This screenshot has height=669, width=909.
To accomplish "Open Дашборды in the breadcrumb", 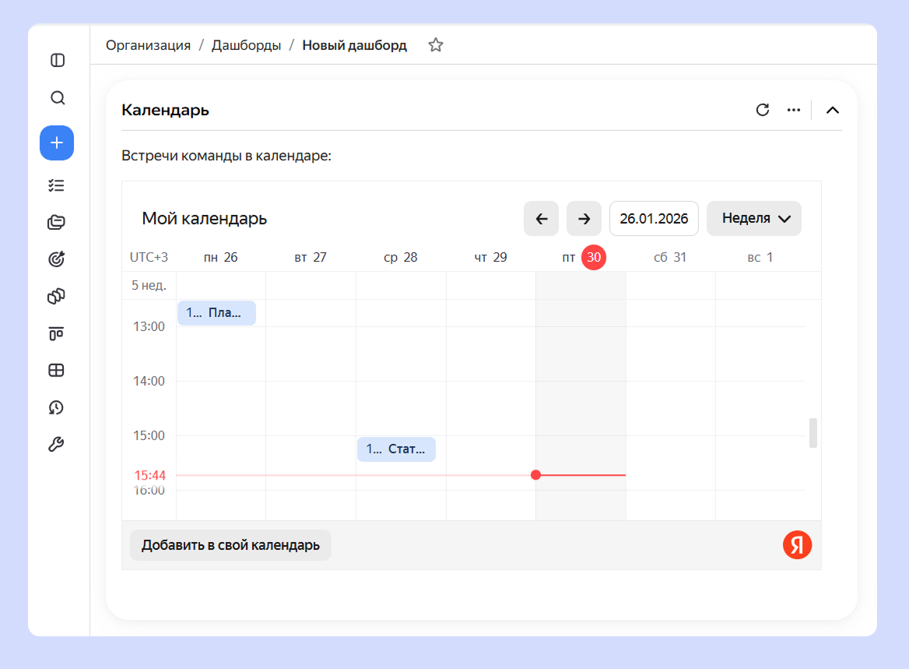I will (x=246, y=45).
